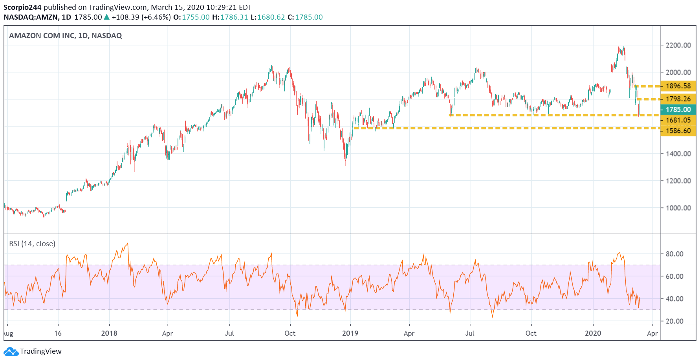Click the 2000.00 price axis value
The image size is (700, 362).
coord(678,72)
